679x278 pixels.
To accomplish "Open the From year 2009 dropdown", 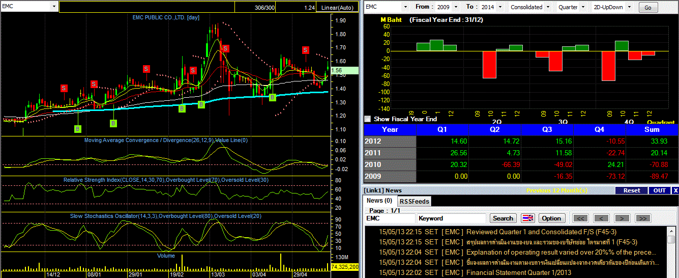I will (x=456, y=7).
